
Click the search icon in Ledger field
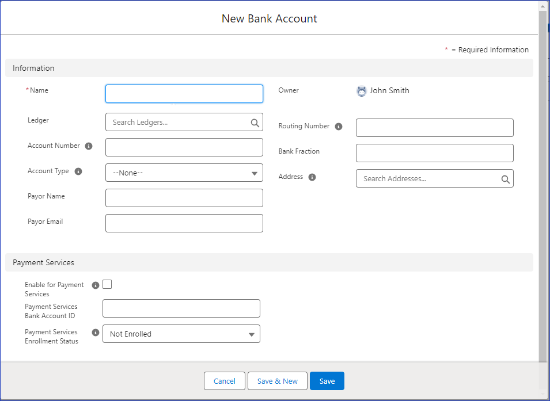pyautogui.click(x=255, y=123)
